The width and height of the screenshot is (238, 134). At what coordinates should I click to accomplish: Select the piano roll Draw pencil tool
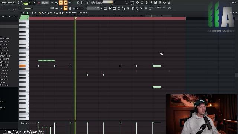coord(40,13)
